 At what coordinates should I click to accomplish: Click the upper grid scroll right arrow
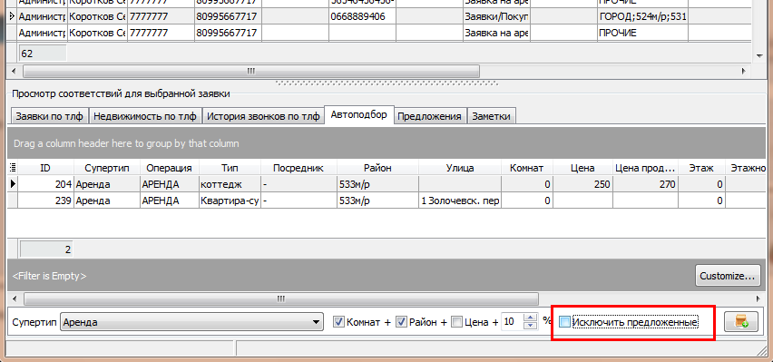(743, 71)
